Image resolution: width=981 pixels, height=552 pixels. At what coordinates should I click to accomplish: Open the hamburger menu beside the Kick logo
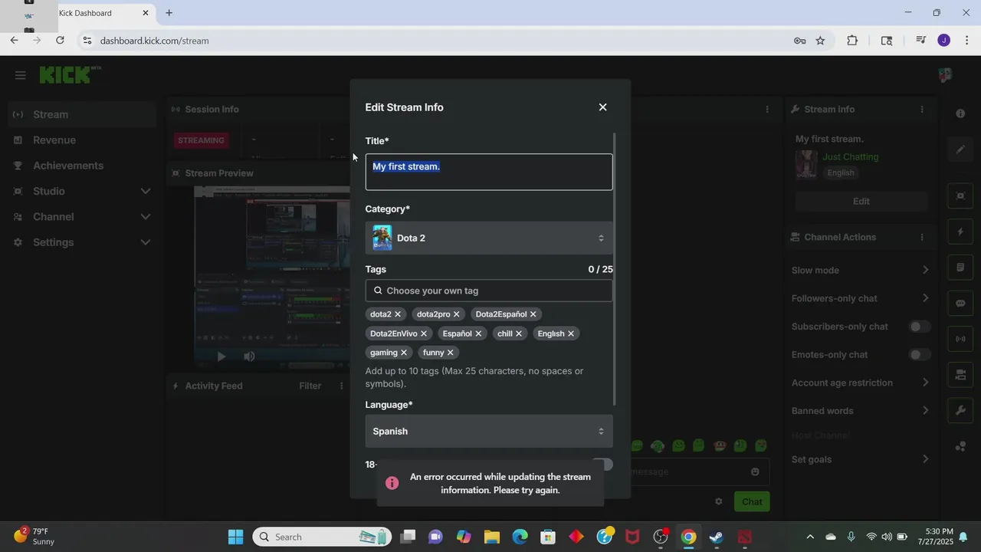(20, 75)
